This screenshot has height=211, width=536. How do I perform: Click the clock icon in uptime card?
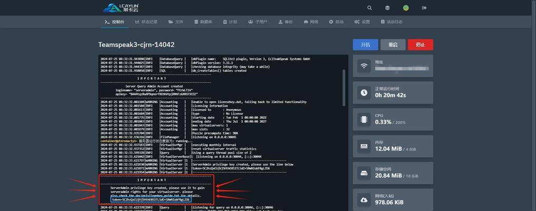(363, 93)
